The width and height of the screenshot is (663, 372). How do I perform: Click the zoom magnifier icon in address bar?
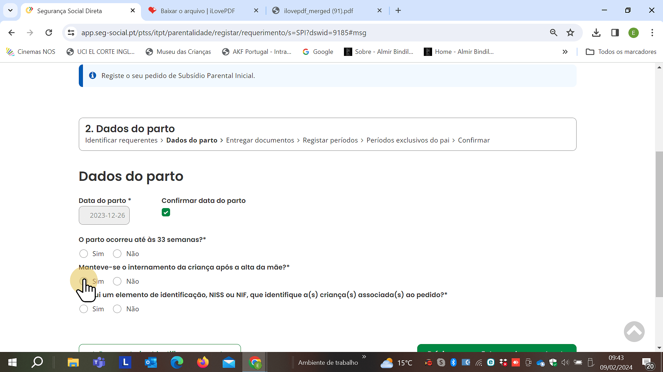click(x=553, y=32)
